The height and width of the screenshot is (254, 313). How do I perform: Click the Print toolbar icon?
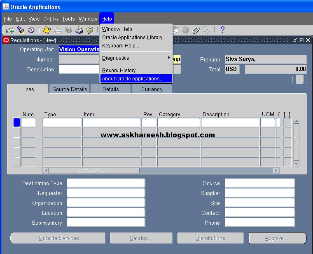(x=79, y=30)
